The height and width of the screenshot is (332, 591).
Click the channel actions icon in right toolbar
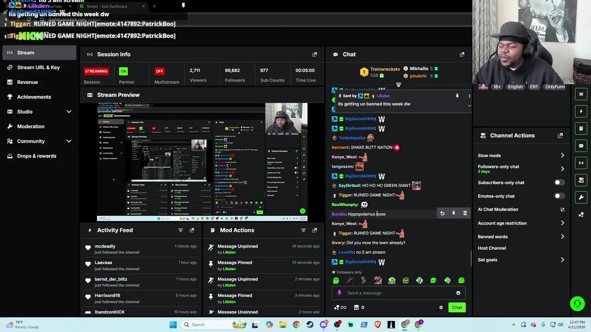tap(581, 180)
